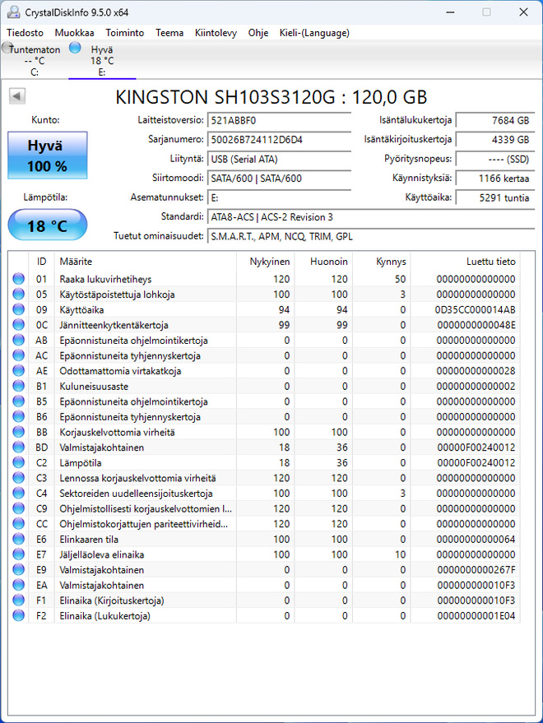This screenshot has height=723, width=543.
Task: Click status icon for attribute CC row
Action: pos(18,523)
